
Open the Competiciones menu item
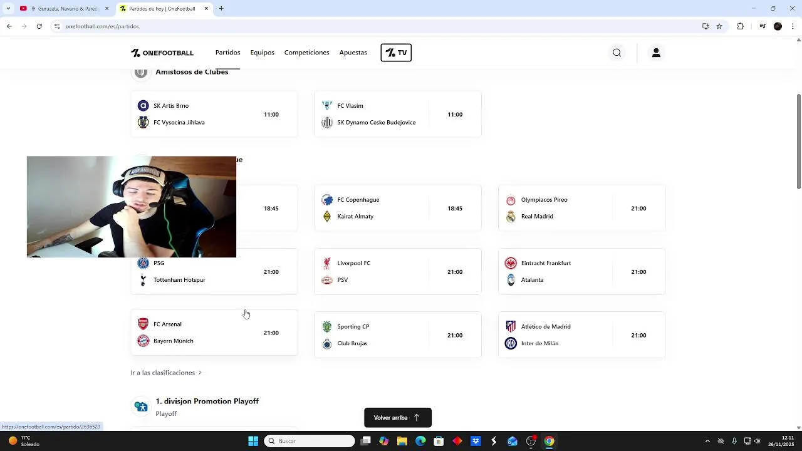(307, 53)
